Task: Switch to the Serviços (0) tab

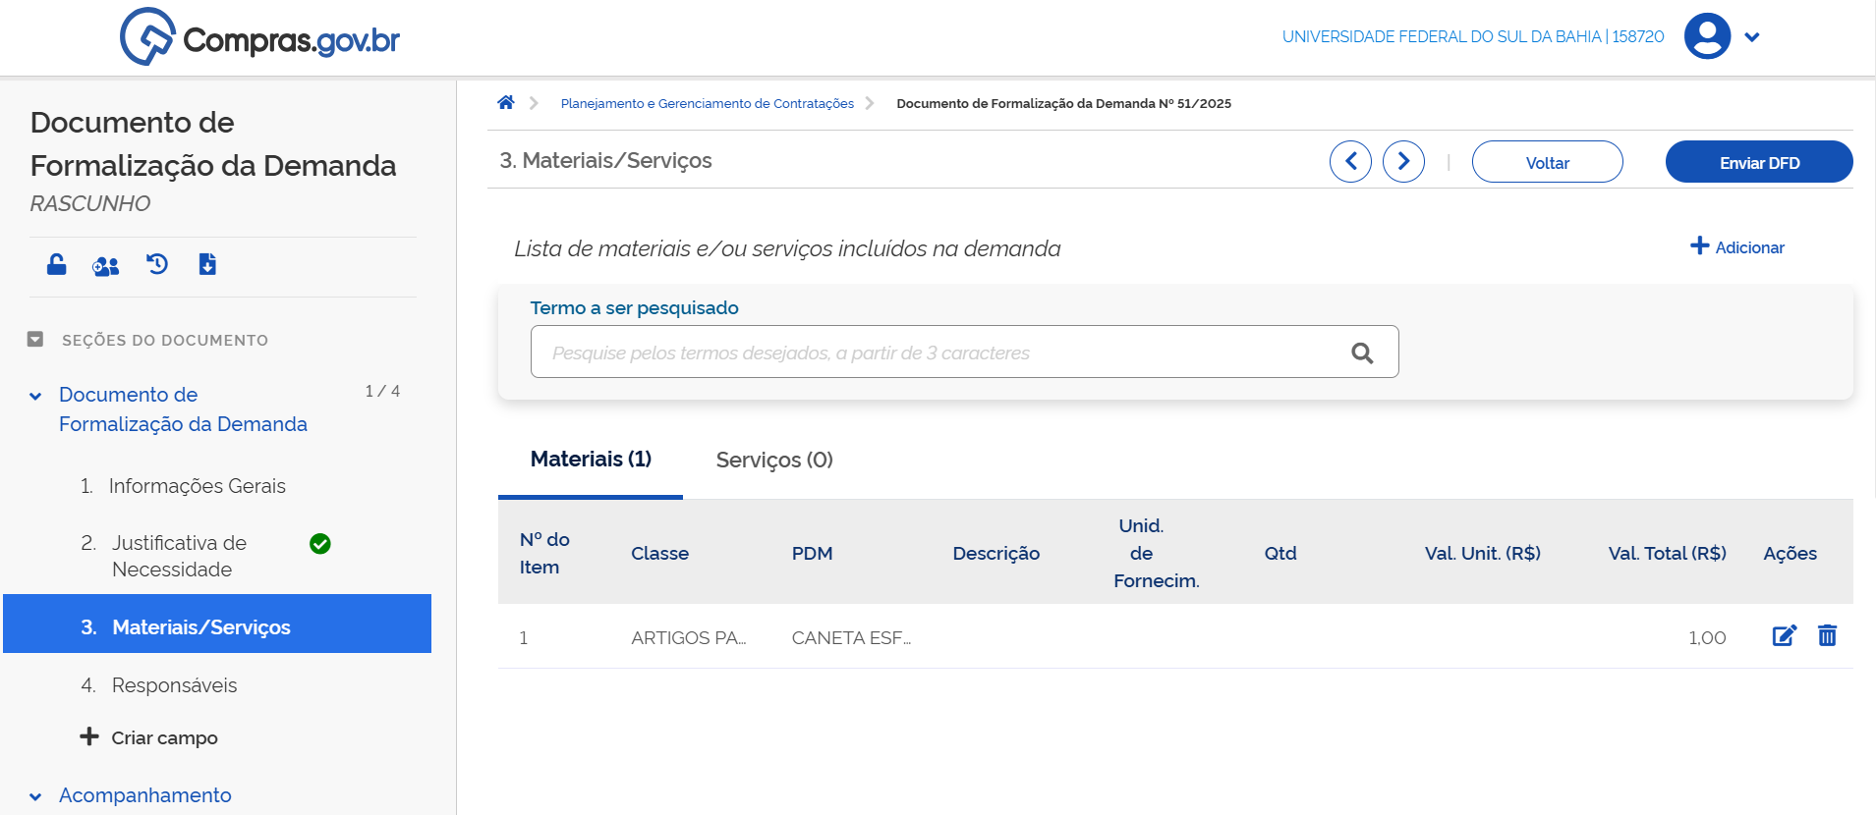Action: (x=774, y=460)
